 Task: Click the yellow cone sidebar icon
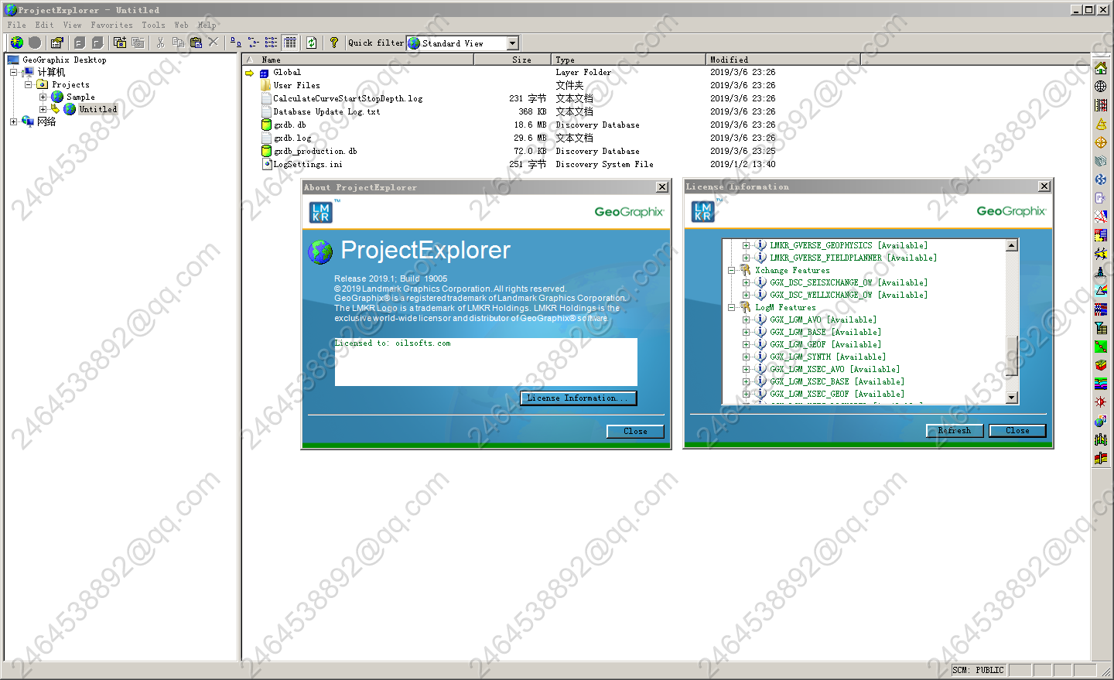pyautogui.click(x=1101, y=124)
